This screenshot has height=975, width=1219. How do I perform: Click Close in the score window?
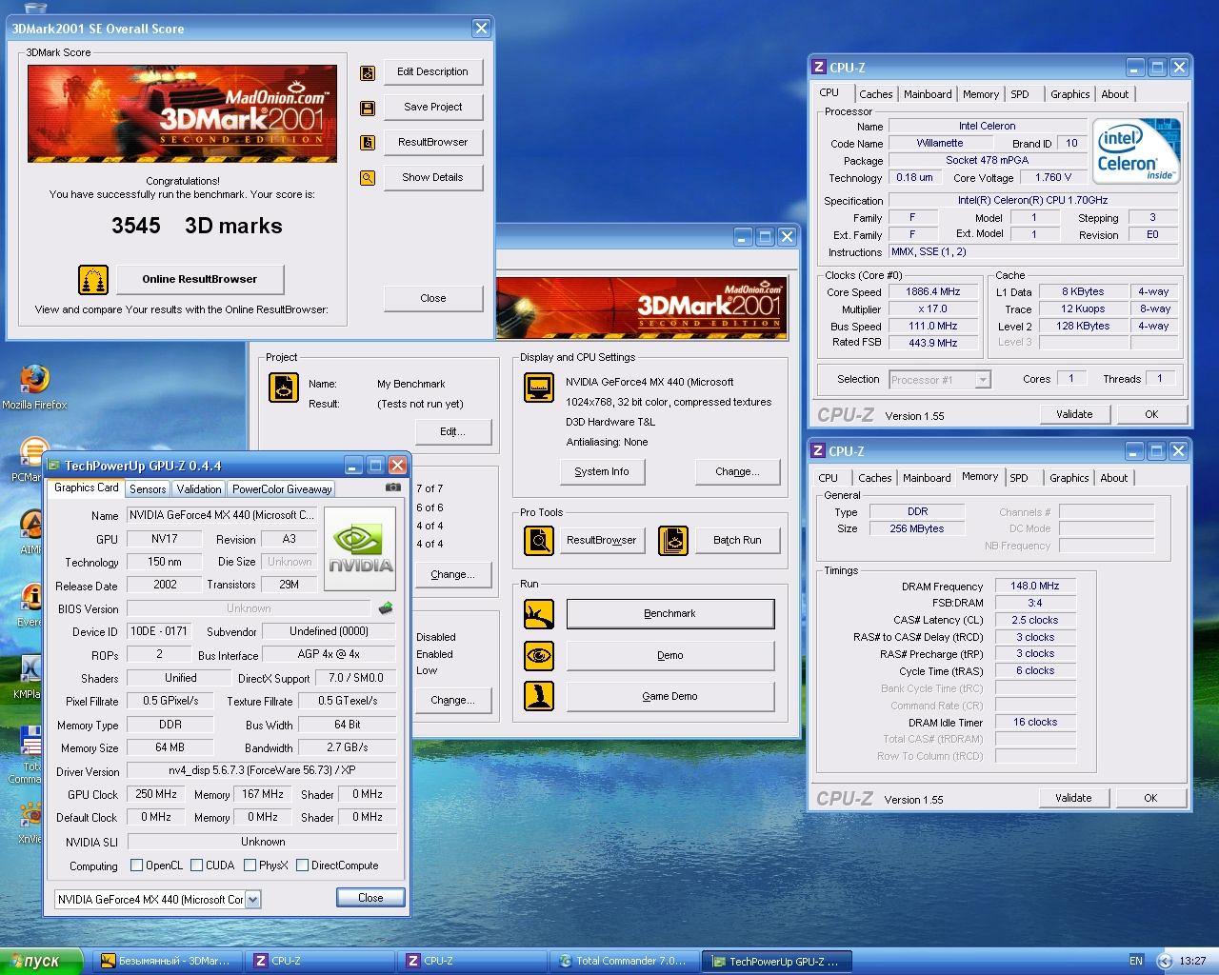(x=432, y=298)
